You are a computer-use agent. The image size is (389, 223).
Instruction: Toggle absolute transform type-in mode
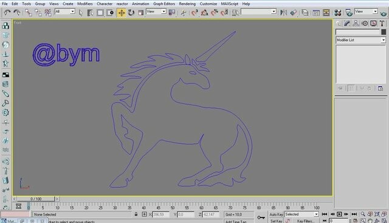point(144,214)
